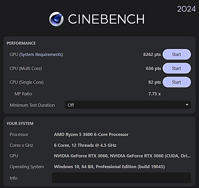Screen dimensions: 199x188
Task: Select the 82 pts single core score
Action: pos(154,82)
